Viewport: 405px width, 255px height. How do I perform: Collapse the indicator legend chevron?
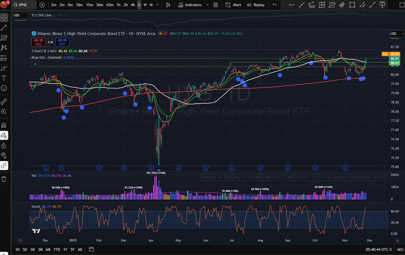pyautogui.click(x=35, y=64)
